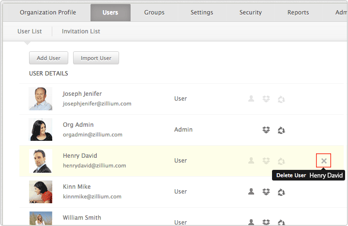The width and height of the screenshot is (348, 226).
Task: Go to the Reports tab
Action: click(x=298, y=13)
